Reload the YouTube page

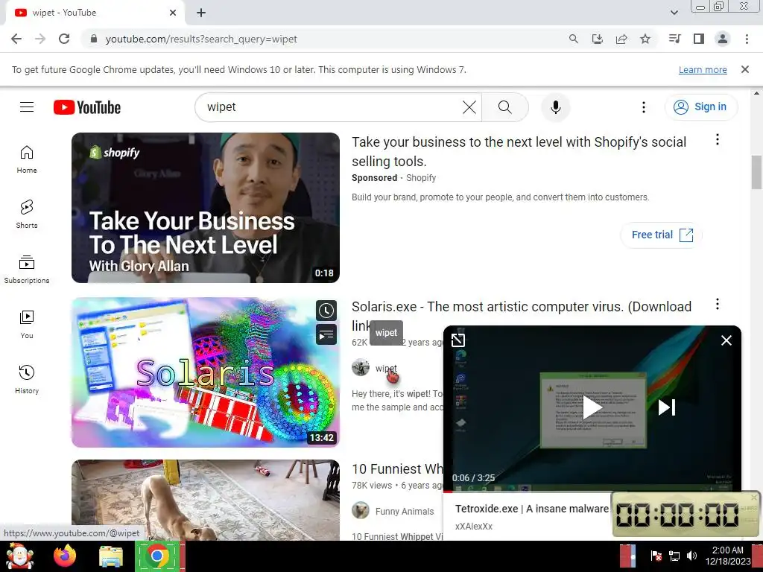click(x=64, y=39)
